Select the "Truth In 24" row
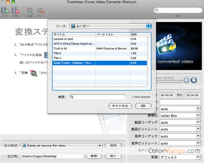The width and height of the screenshot is (204, 163). coord(100,49)
